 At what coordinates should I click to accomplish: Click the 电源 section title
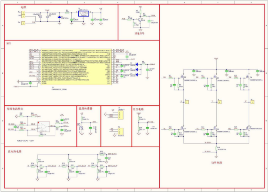(23, 7)
